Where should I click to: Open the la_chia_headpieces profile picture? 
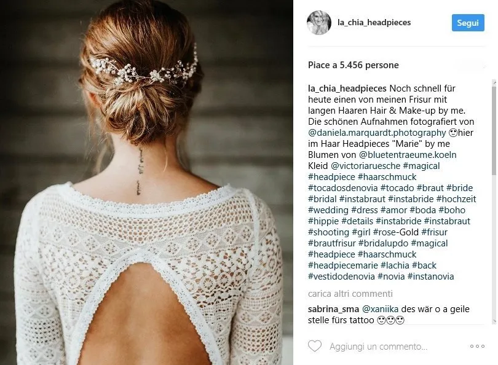tap(319, 23)
